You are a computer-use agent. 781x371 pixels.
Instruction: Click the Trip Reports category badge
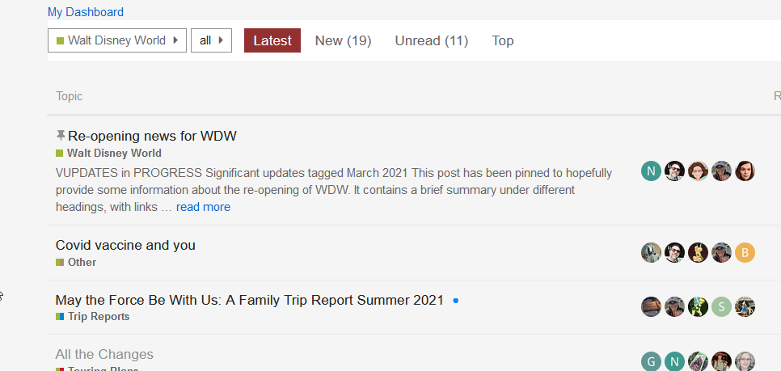98,317
